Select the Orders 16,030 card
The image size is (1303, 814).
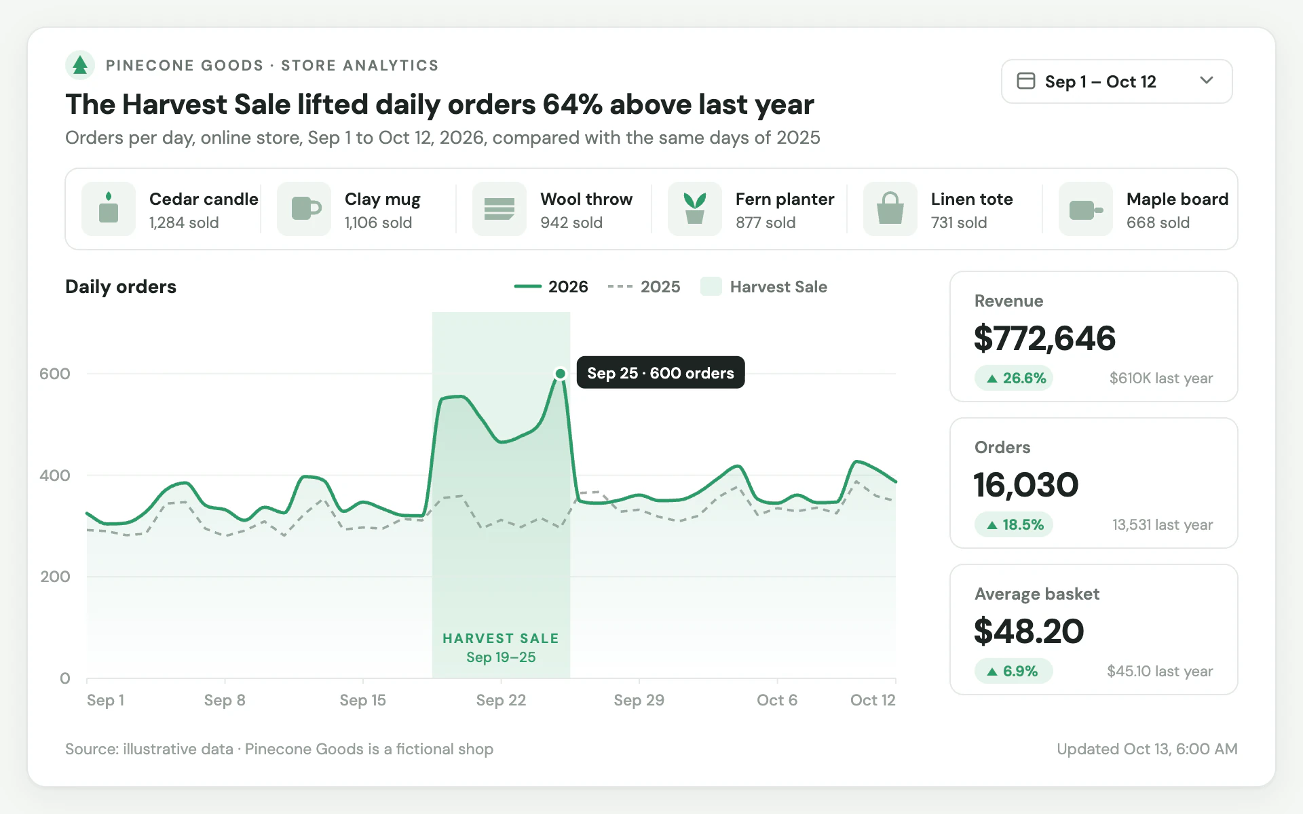pos(1094,483)
